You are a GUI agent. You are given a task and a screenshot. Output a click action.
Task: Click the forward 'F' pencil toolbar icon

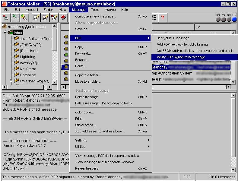pyautogui.click(x=54, y=17)
